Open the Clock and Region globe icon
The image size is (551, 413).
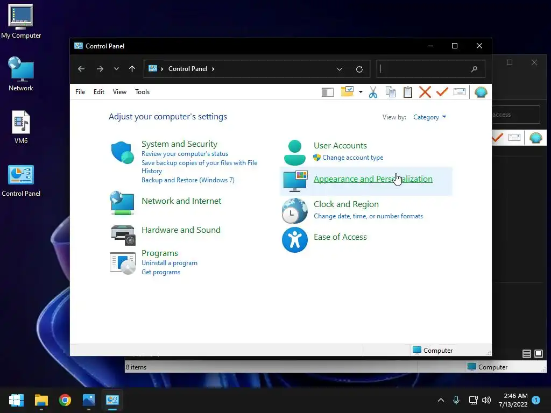point(295,211)
